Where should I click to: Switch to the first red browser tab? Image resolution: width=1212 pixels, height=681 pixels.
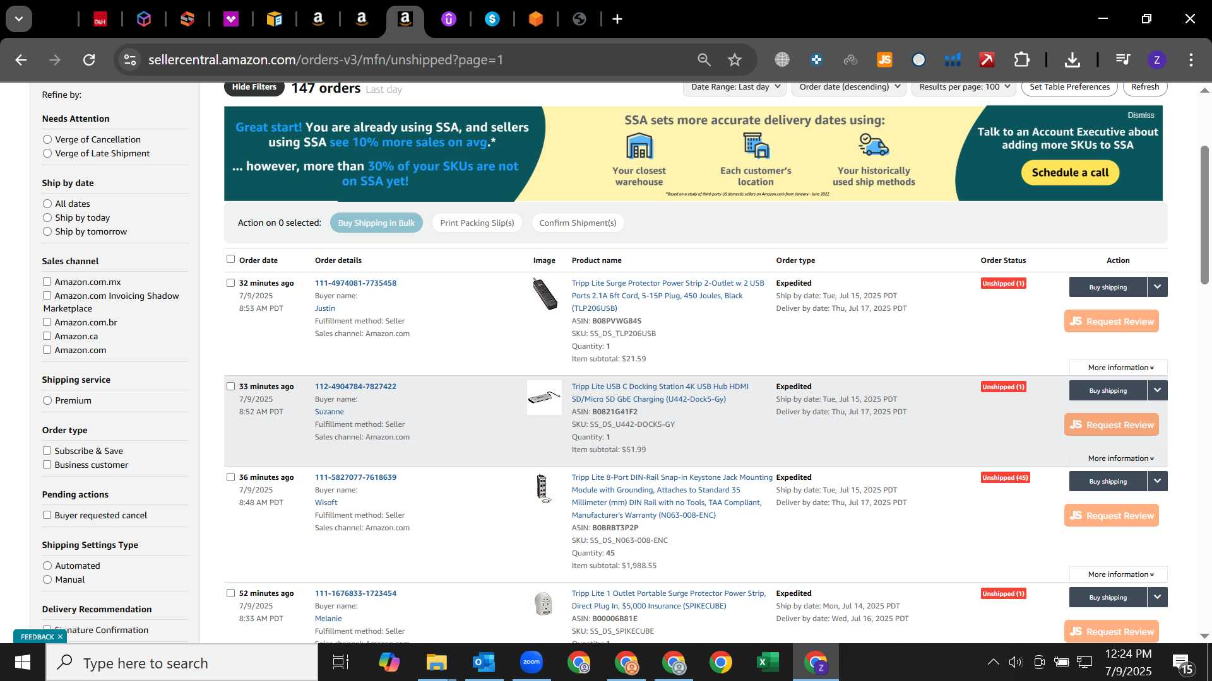pos(100,20)
